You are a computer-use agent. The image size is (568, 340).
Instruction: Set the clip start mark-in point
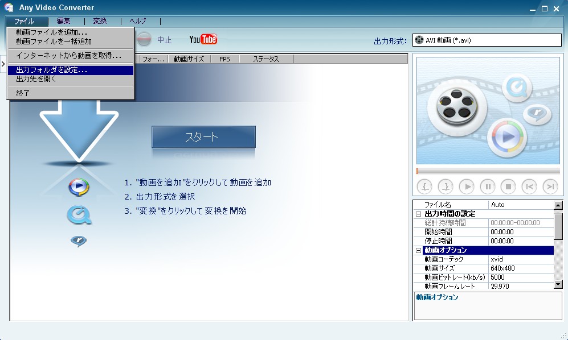[424, 186]
